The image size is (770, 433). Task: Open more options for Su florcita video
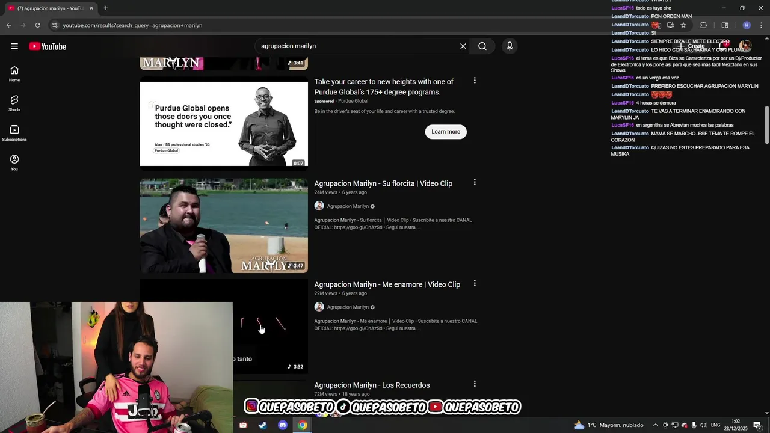pyautogui.click(x=475, y=182)
